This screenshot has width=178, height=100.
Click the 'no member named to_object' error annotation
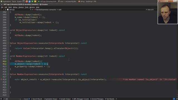click(x=150, y=79)
